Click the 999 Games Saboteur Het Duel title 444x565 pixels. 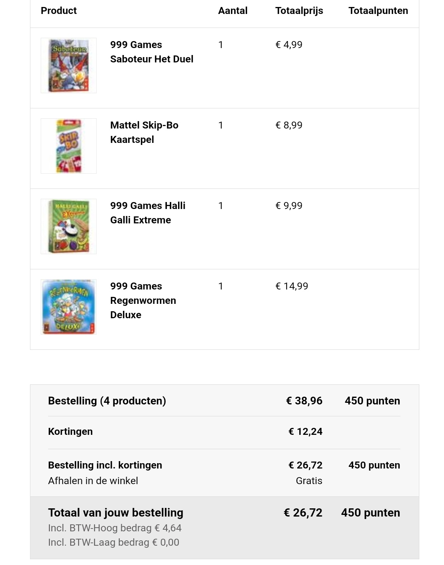click(152, 52)
